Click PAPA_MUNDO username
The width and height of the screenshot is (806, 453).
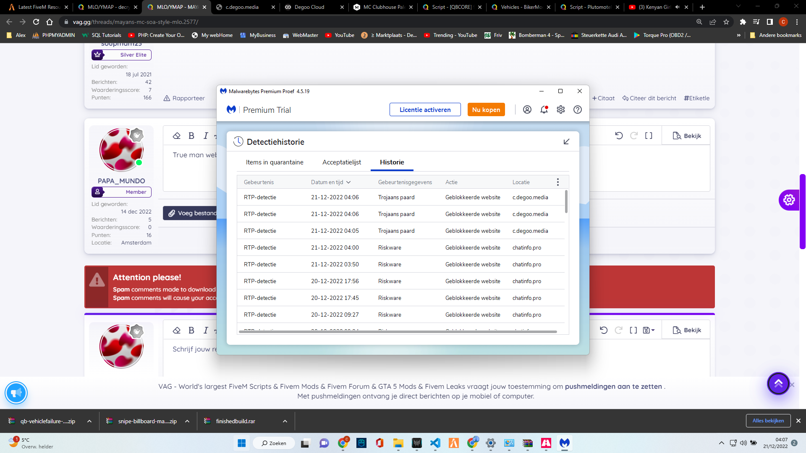[121, 181]
